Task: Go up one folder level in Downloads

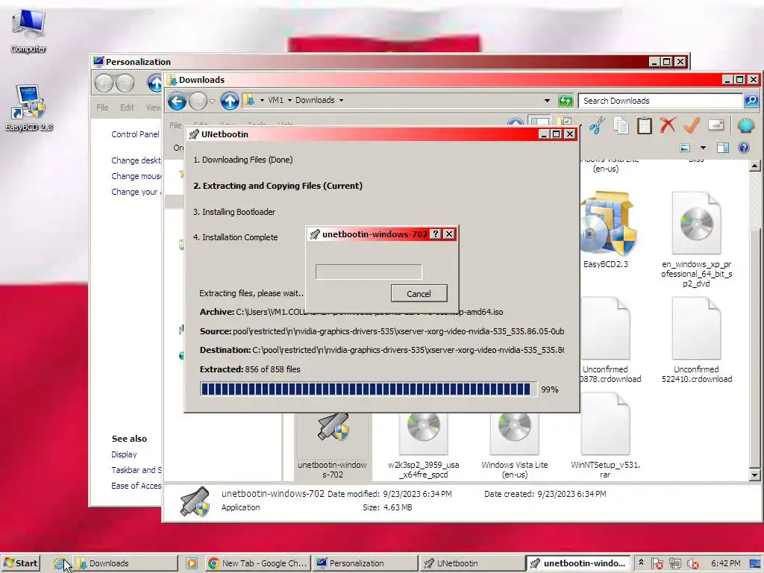Action: [230, 101]
